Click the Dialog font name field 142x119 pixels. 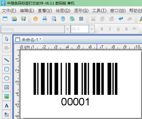[x=33, y=29]
